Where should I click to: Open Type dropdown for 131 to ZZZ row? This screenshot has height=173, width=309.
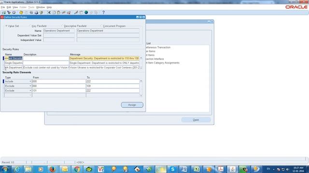30,91
